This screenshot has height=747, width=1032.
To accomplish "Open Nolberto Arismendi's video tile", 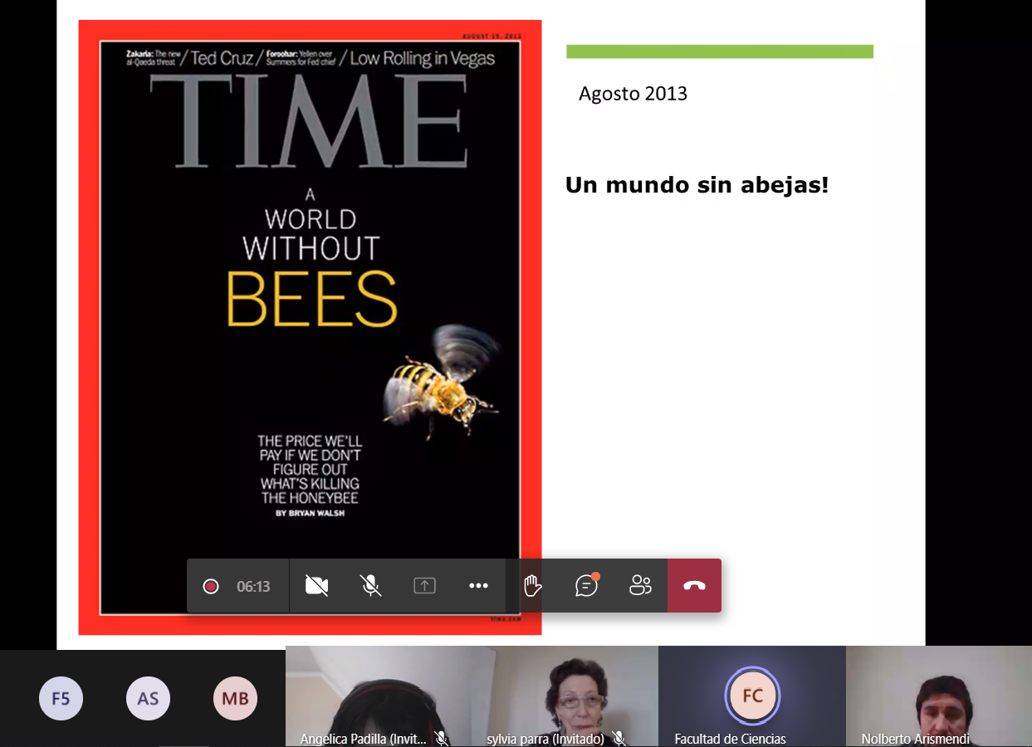I will [x=939, y=696].
